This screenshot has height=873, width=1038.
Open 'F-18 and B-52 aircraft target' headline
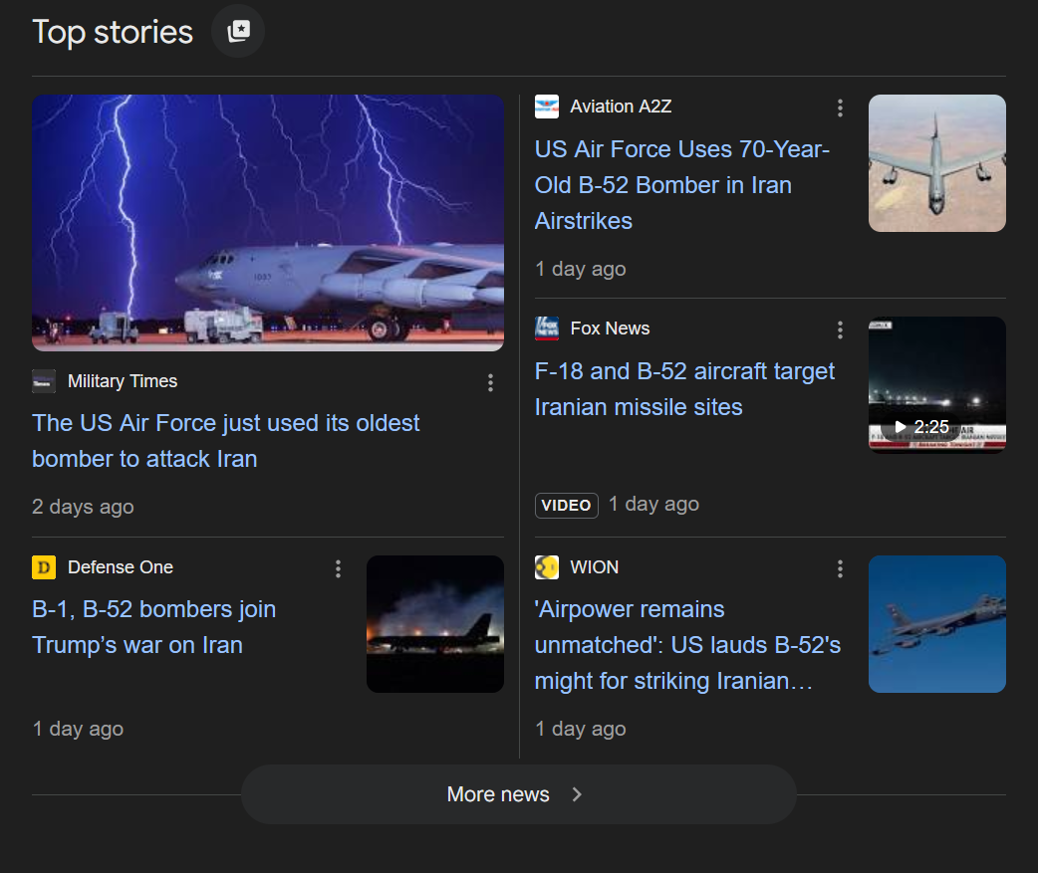point(684,389)
